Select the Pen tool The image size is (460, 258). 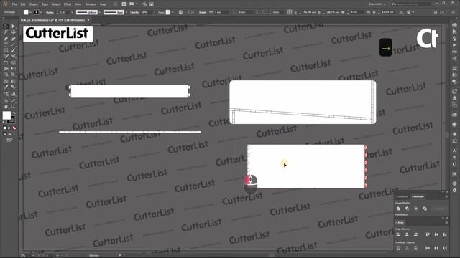coord(6,39)
